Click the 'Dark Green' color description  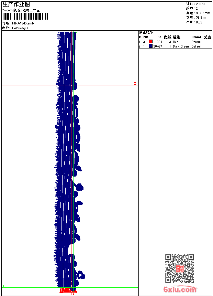click(x=181, y=46)
